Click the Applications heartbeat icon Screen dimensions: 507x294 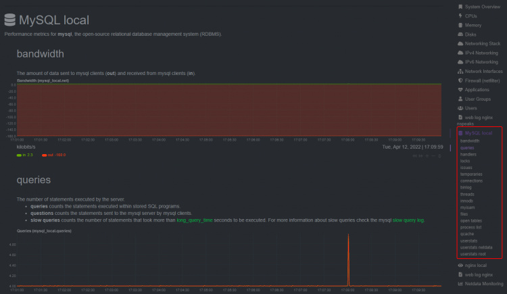[x=460, y=89]
